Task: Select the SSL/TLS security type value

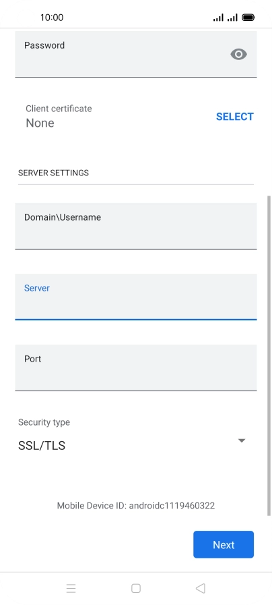Action: click(42, 446)
